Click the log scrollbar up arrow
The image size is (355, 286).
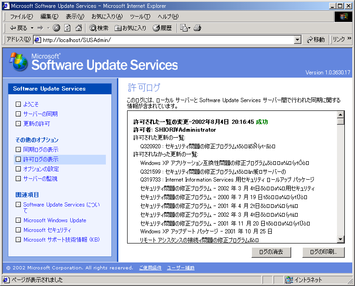coord(341,115)
